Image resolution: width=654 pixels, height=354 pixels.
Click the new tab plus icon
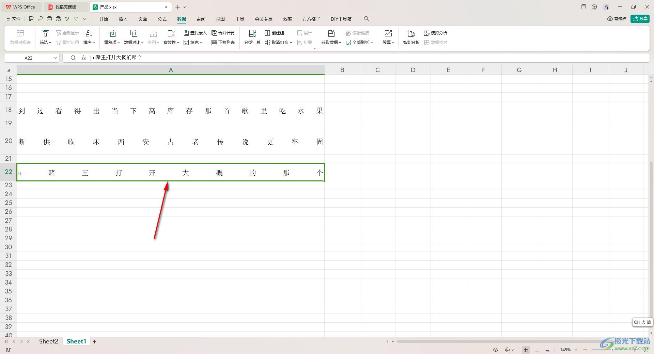[x=178, y=7]
